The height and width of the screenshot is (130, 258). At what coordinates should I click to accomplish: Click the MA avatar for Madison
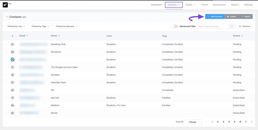tap(12, 105)
